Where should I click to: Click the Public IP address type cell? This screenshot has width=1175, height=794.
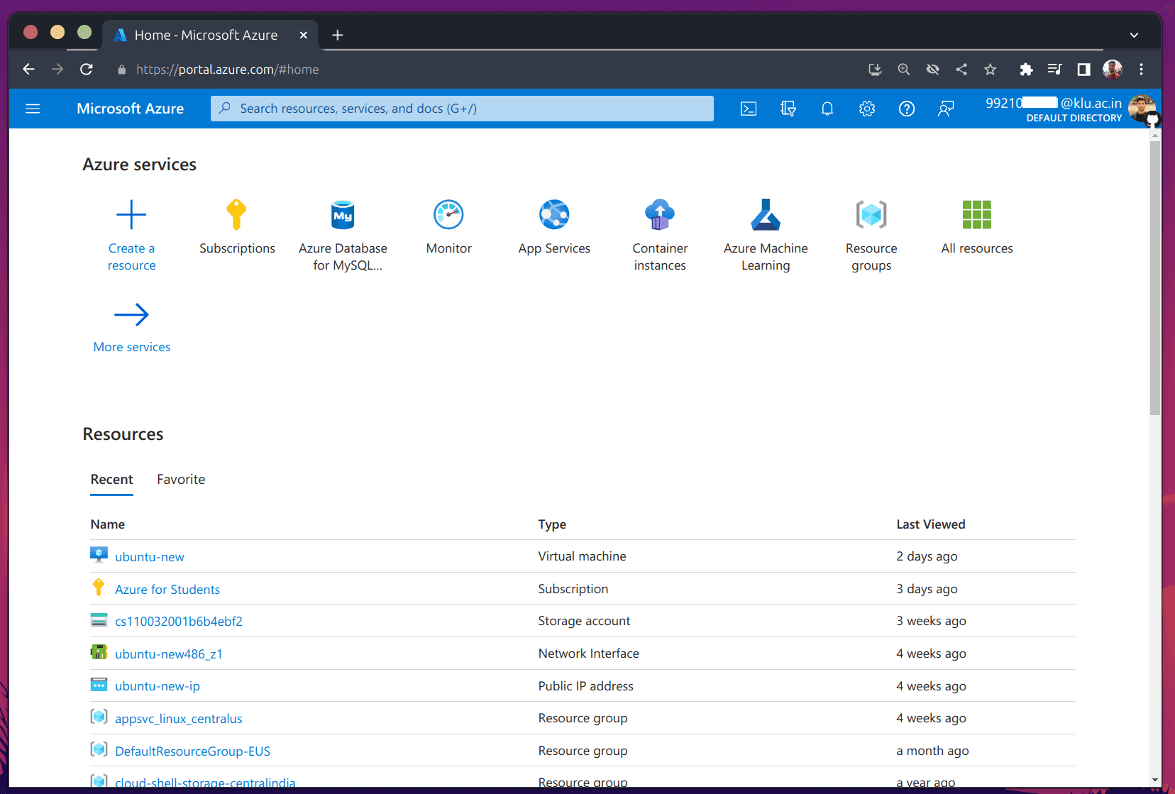[x=585, y=686]
